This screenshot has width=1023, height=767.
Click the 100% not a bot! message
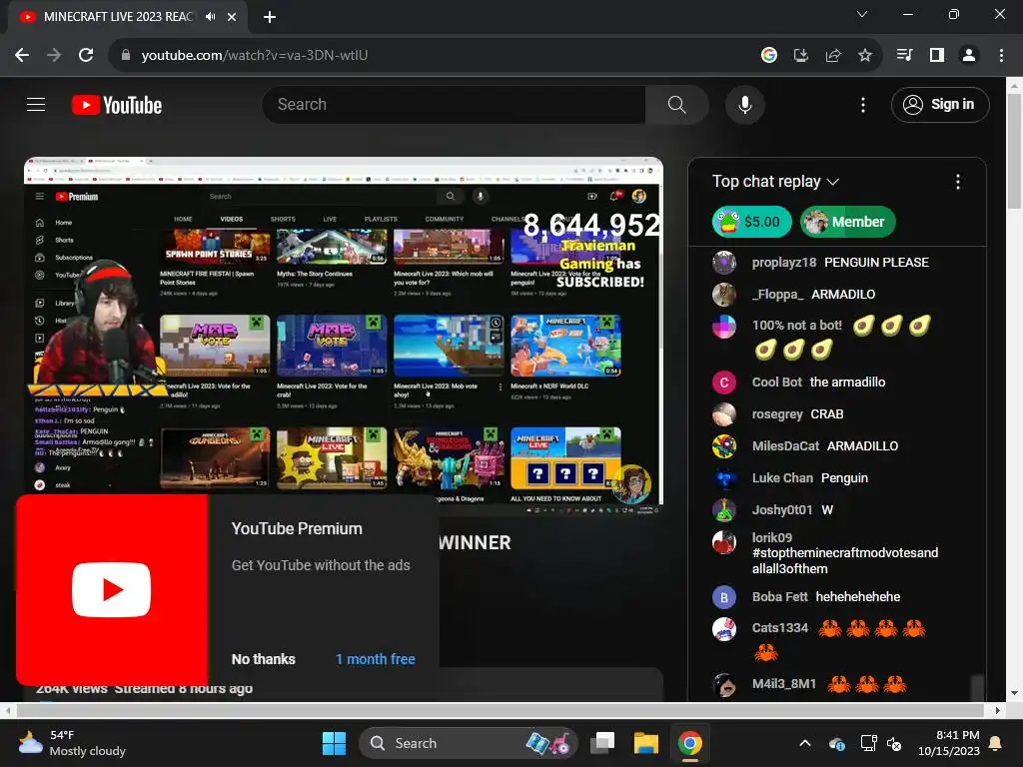click(841, 338)
